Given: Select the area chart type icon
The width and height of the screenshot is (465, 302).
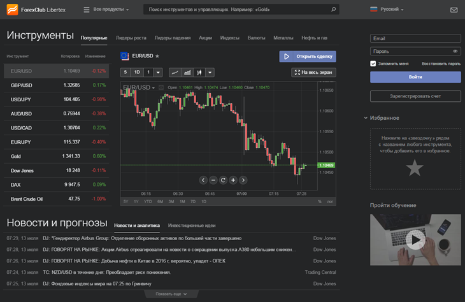Looking at the screenshot, I should pos(187,73).
